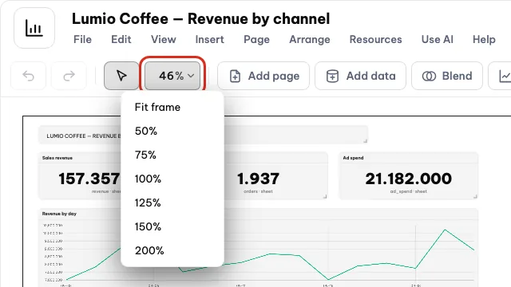
Task: Open the Use AI menu
Action: tap(437, 39)
